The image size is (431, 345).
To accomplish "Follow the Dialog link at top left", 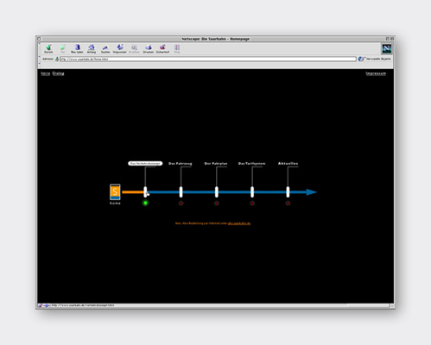I will pyautogui.click(x=58, y=73).
